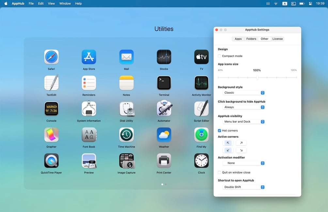Open the Console app icon
This screenshot has height=212, width=328.
[x=51, y=109]
